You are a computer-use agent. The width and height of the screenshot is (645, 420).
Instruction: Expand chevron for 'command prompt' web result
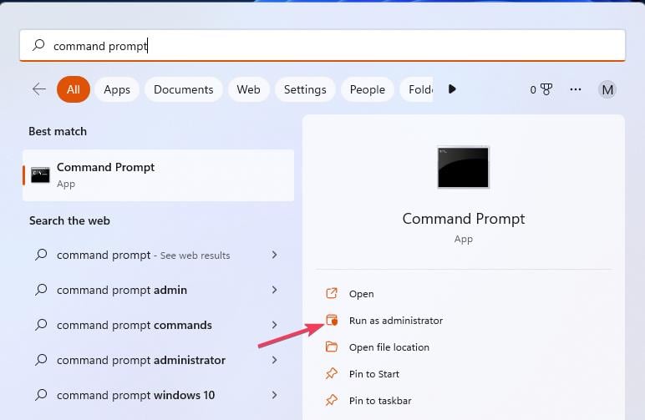[274, 255]
